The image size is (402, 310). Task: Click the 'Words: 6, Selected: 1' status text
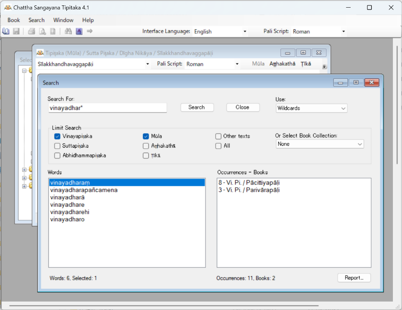click(73, 278)
